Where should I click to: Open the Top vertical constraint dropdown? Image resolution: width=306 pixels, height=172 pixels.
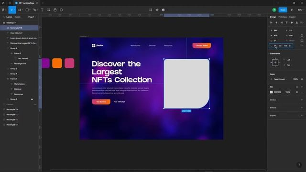[288, 65]
